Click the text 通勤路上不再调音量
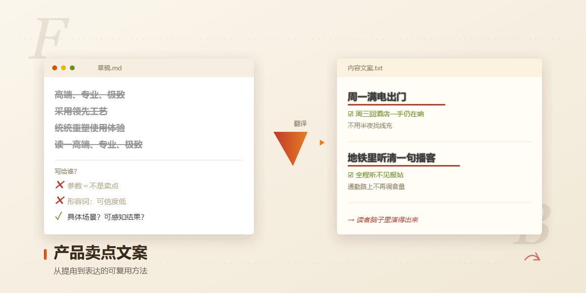 tap(376, 187)
